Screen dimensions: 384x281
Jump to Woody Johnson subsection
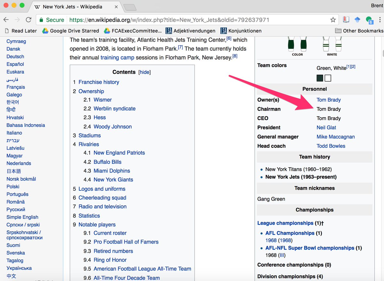click(x=113, y=127)
